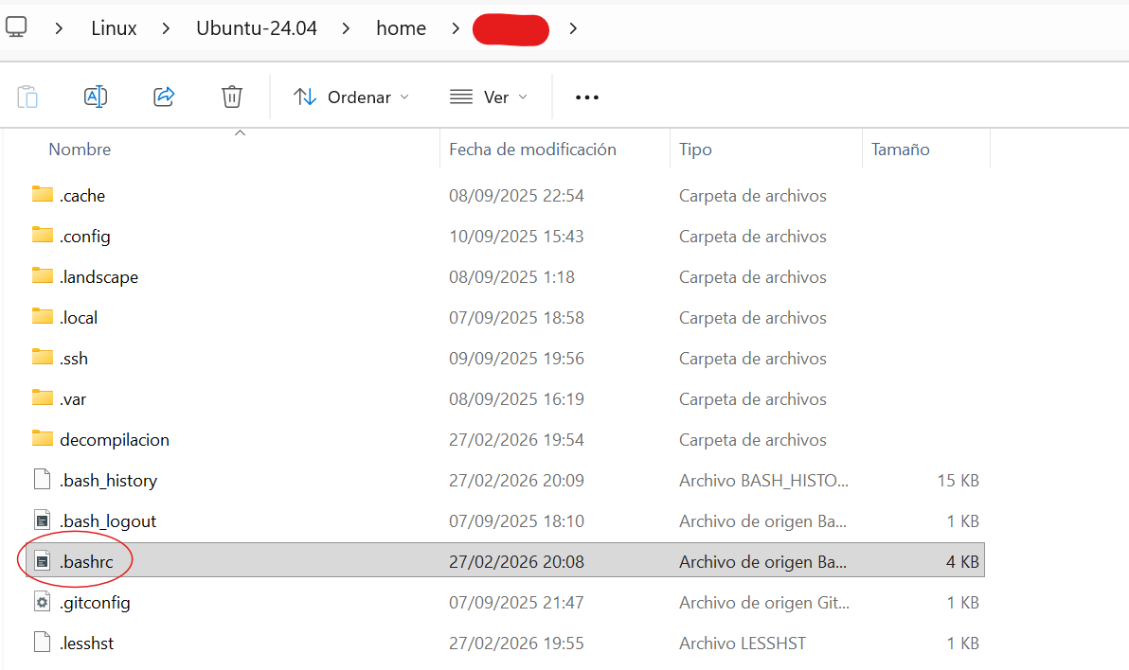Click the Delete trash icon
This screenshot has width=1129, height=670.
coord(232,97)
